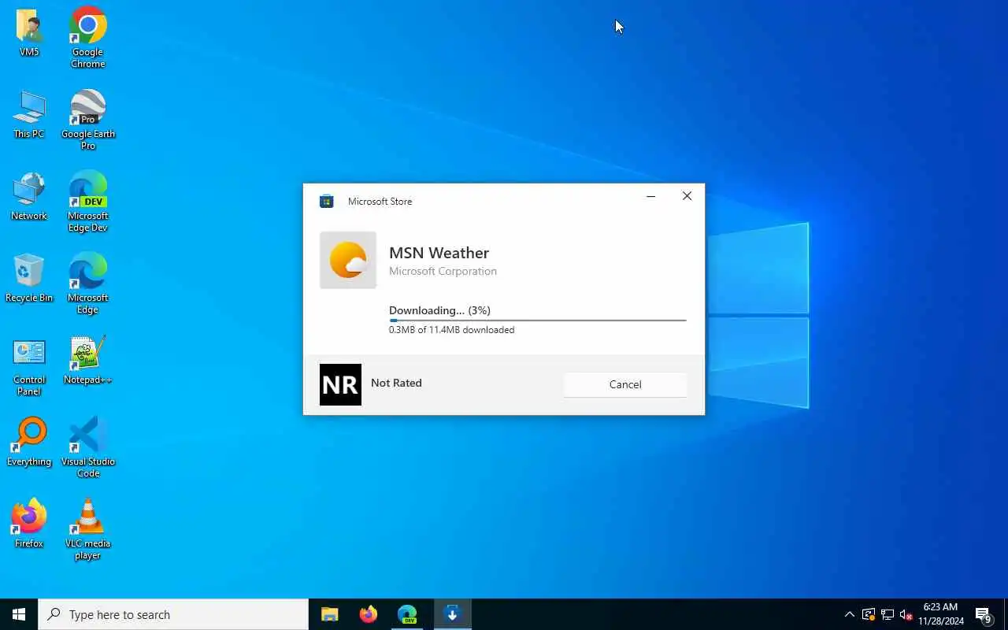Select the Firefox desktop shortcut
Image resolution: width=1008 pixels, height=630 pixels.
29,524
